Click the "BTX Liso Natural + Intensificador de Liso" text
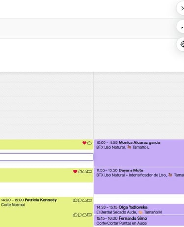This screenshot has height=227, width=184. [x=131, y=175]
